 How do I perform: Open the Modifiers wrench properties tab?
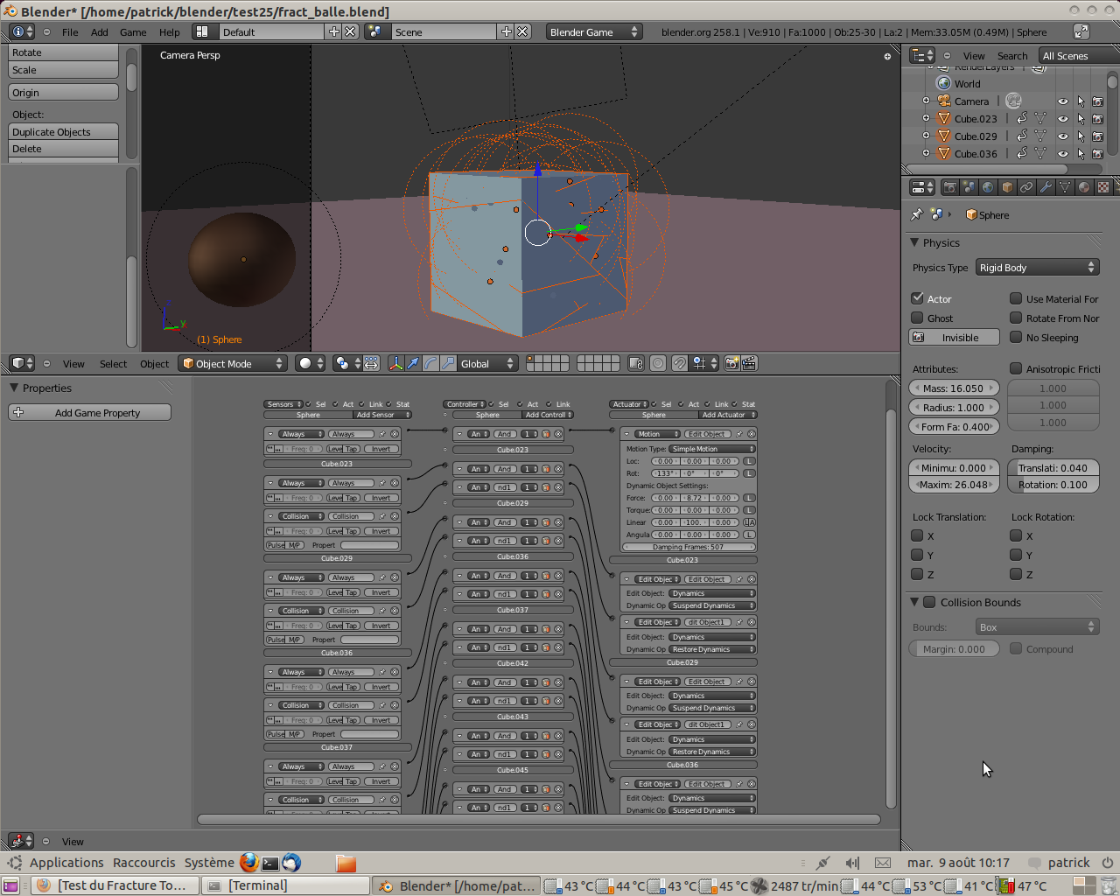[x=1046, y=186]
